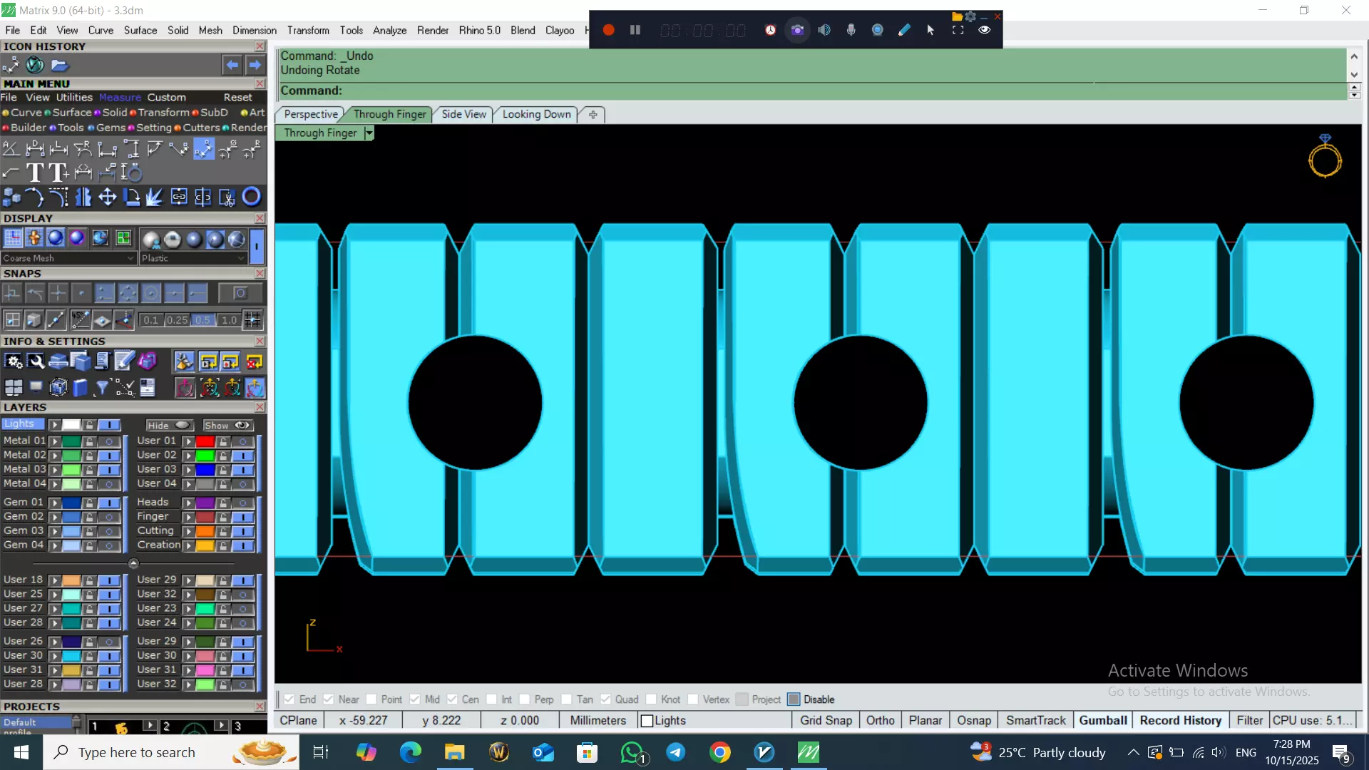
Task: Toggle the Gumball status button
Action: [1102, 721]
